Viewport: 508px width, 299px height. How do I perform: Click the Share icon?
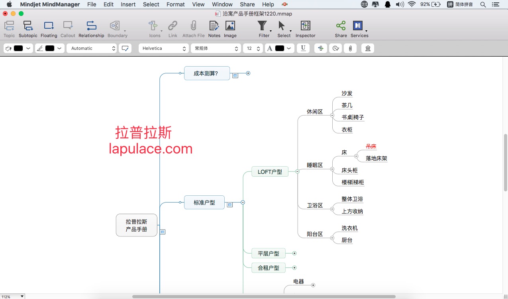point(341,26)
